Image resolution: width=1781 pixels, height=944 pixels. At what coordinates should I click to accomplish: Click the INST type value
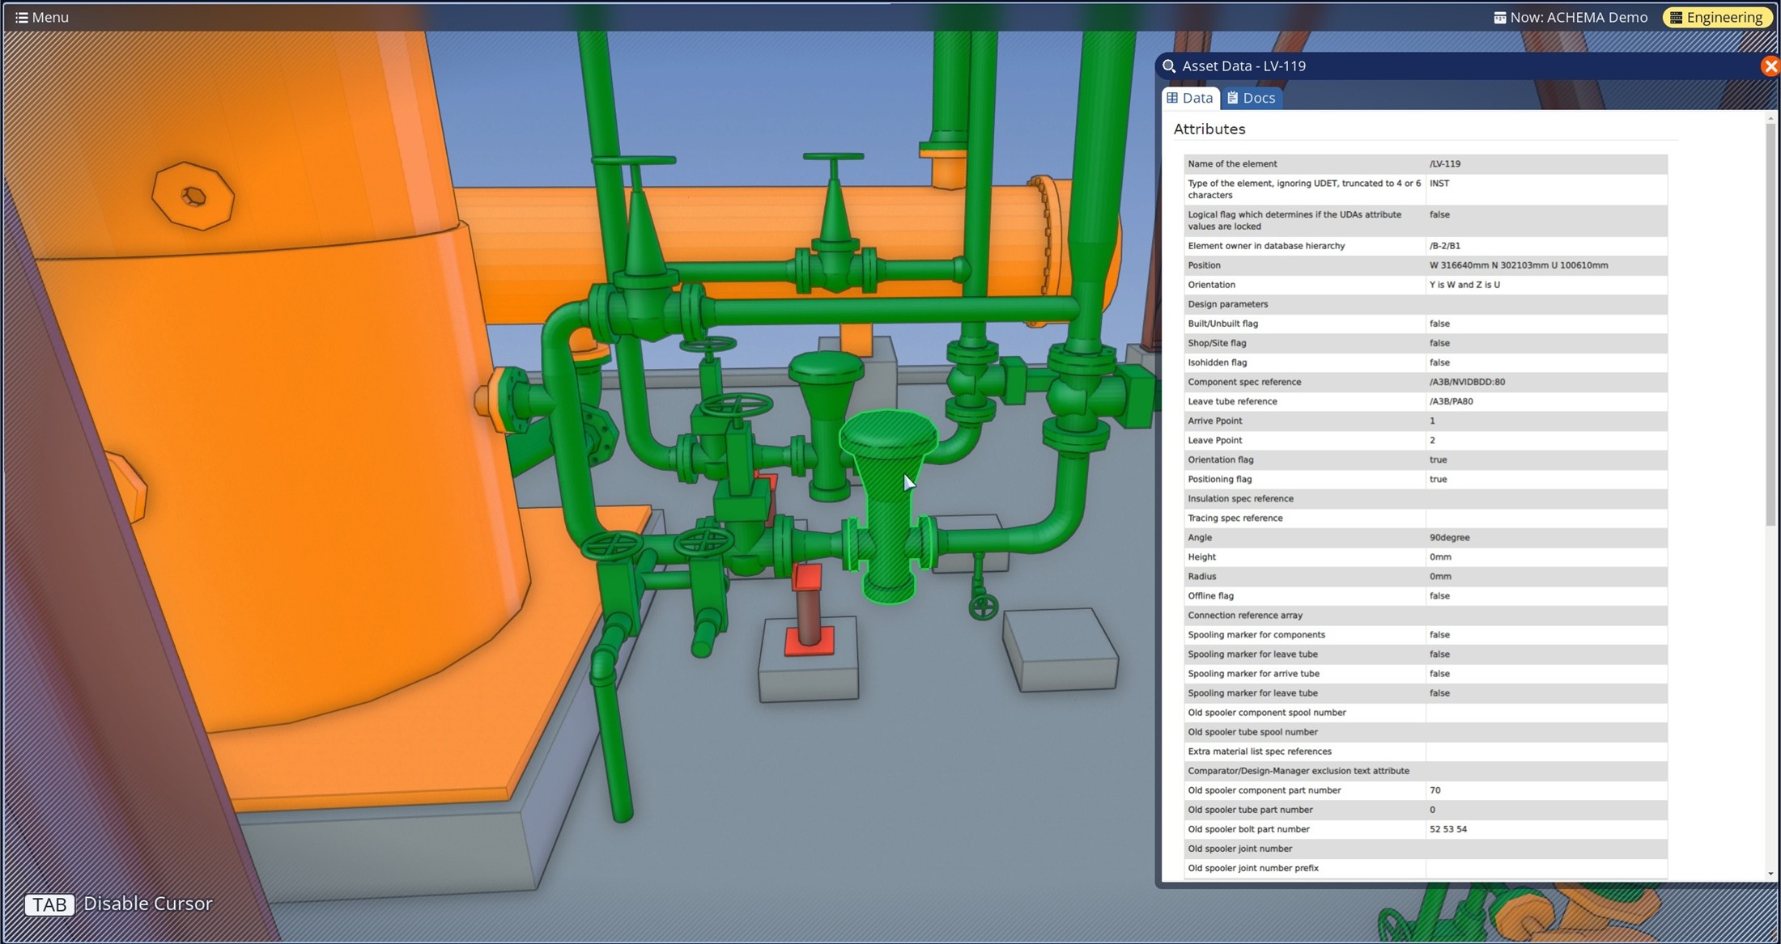[1439, 184]
